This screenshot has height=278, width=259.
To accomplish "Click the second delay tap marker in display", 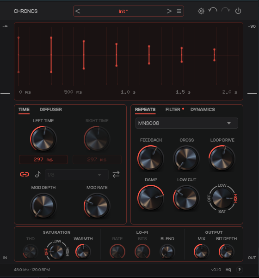I will [51, 55].
